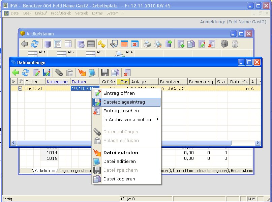Click the refresh icon in Dateianhänge toolbar
This screenshot has height=202, width=272.
pyautogui.click(x=26, y=73)
